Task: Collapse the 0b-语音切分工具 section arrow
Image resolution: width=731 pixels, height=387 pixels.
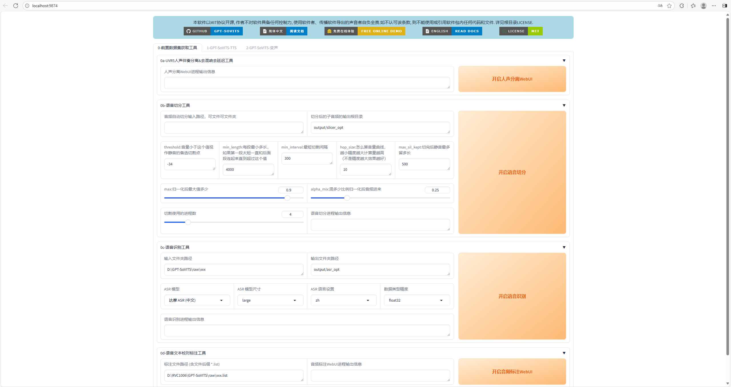Action: (x=564, y=105)
